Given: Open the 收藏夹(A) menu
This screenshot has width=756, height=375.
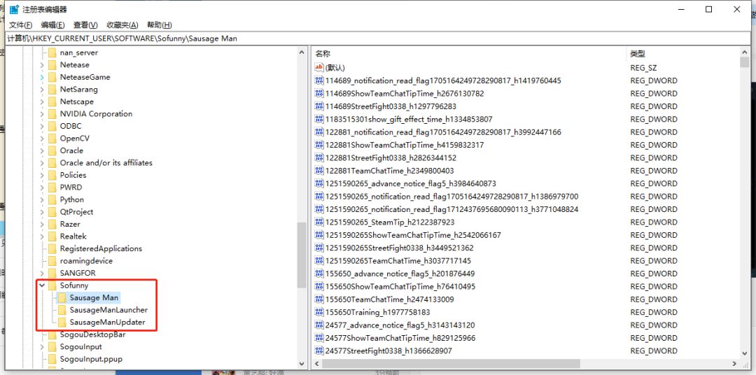Looking at the screenshot, I should click(x=122, y=25).
